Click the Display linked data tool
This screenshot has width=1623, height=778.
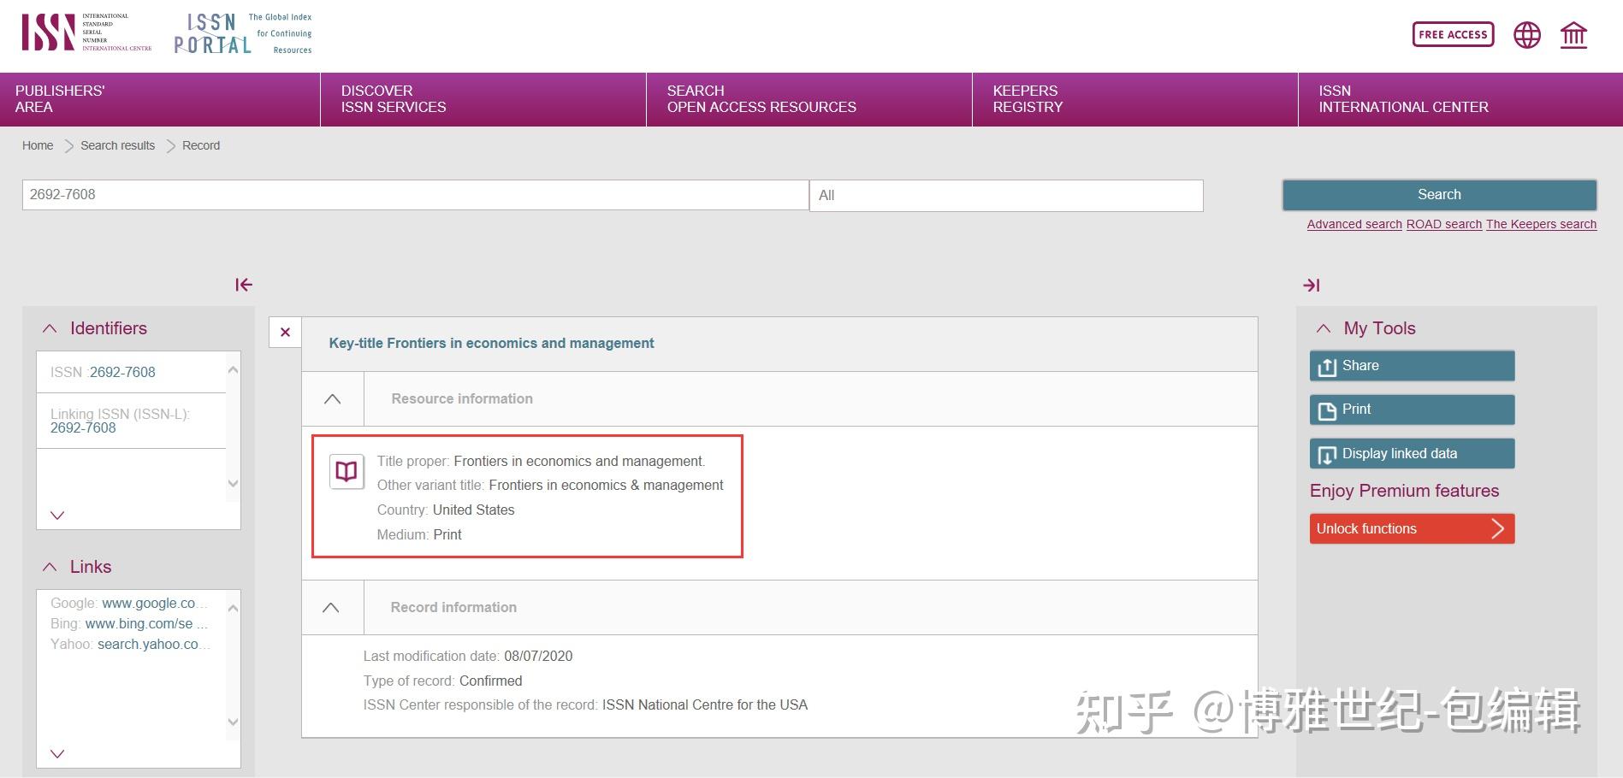pos(1411,453)
